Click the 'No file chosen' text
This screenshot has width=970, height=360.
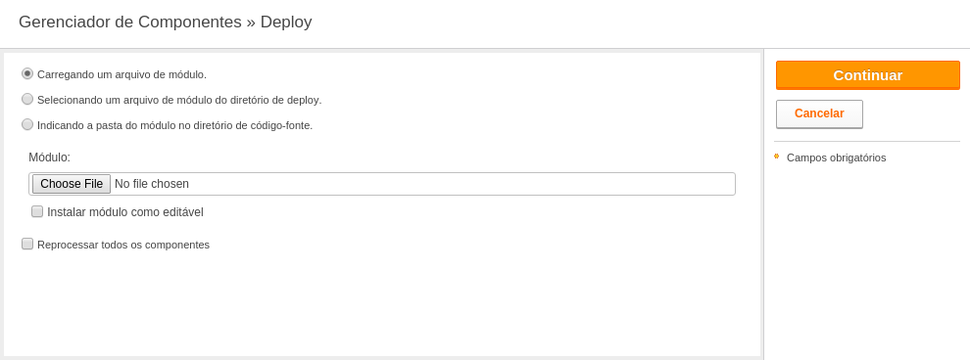[152, 184]
